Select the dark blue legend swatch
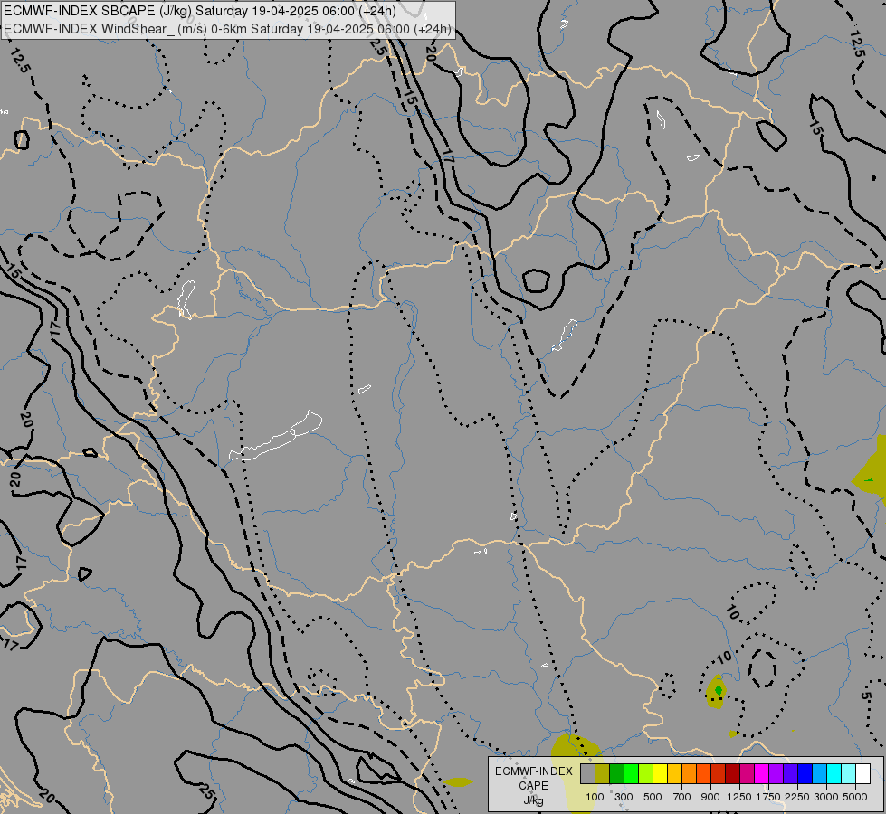Image resolution: width=886 pixels, height=814 pixels. [x=805, y=773]
